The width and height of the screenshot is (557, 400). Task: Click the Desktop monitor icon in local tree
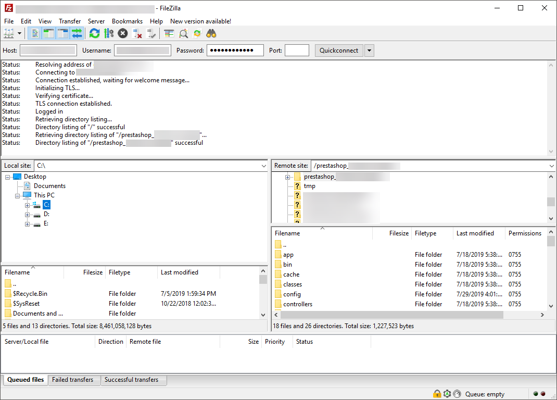coord(17,177)
